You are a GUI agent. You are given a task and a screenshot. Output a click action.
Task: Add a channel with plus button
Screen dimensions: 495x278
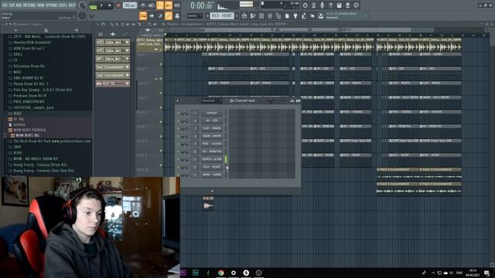pyautogui.click(x=212, y=191)
